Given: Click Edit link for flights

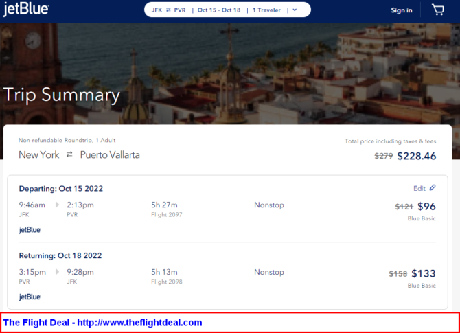Looking at the screenshot, I should click(x=419, y=188).
